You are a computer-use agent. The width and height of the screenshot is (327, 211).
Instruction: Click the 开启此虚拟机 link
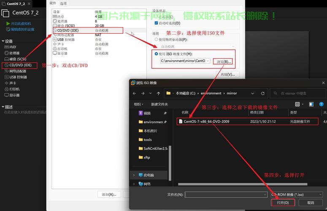pos(21,24)
